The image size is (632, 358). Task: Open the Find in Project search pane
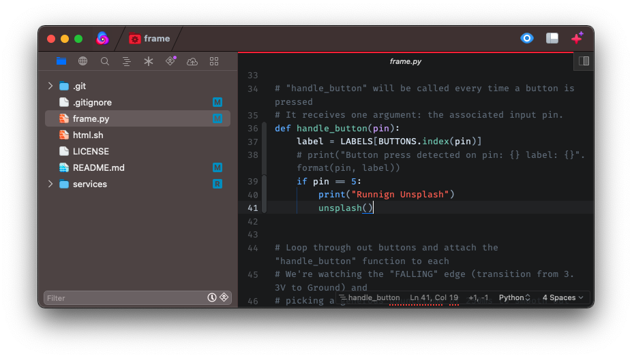[105, 61]
